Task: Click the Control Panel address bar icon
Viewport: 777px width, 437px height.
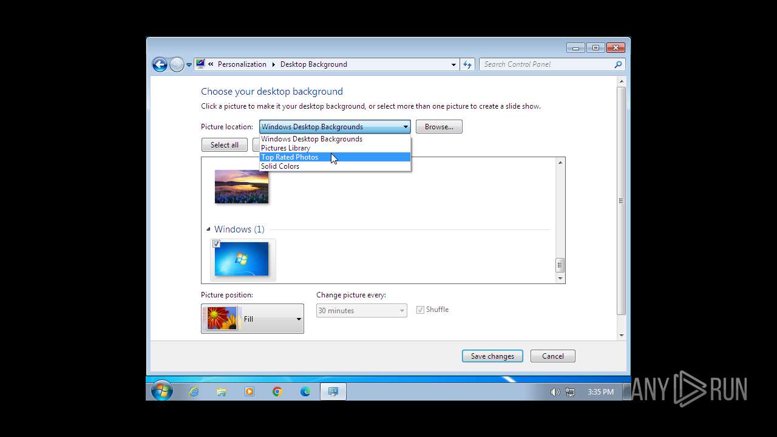Action: 200,64
